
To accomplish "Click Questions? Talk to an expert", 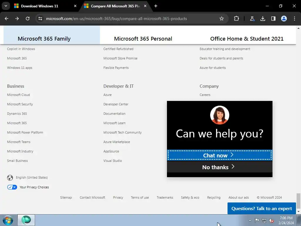I will (x=262, y=208).
